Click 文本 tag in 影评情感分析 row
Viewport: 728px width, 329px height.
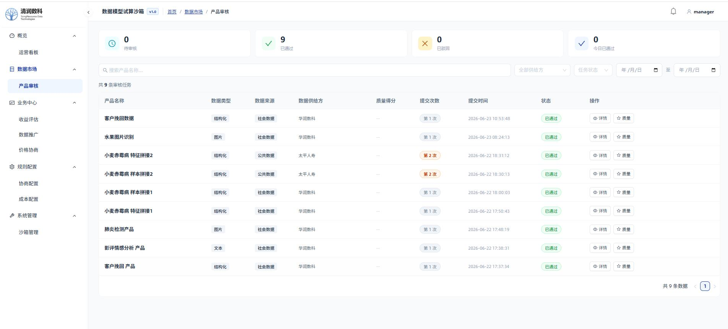point(218,248)
